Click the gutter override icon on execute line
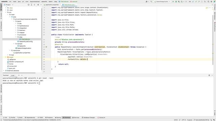Image resolution: width=216 pixels, height=121 pixels. 46,47
